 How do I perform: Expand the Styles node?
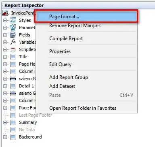(x=5, y=20)
